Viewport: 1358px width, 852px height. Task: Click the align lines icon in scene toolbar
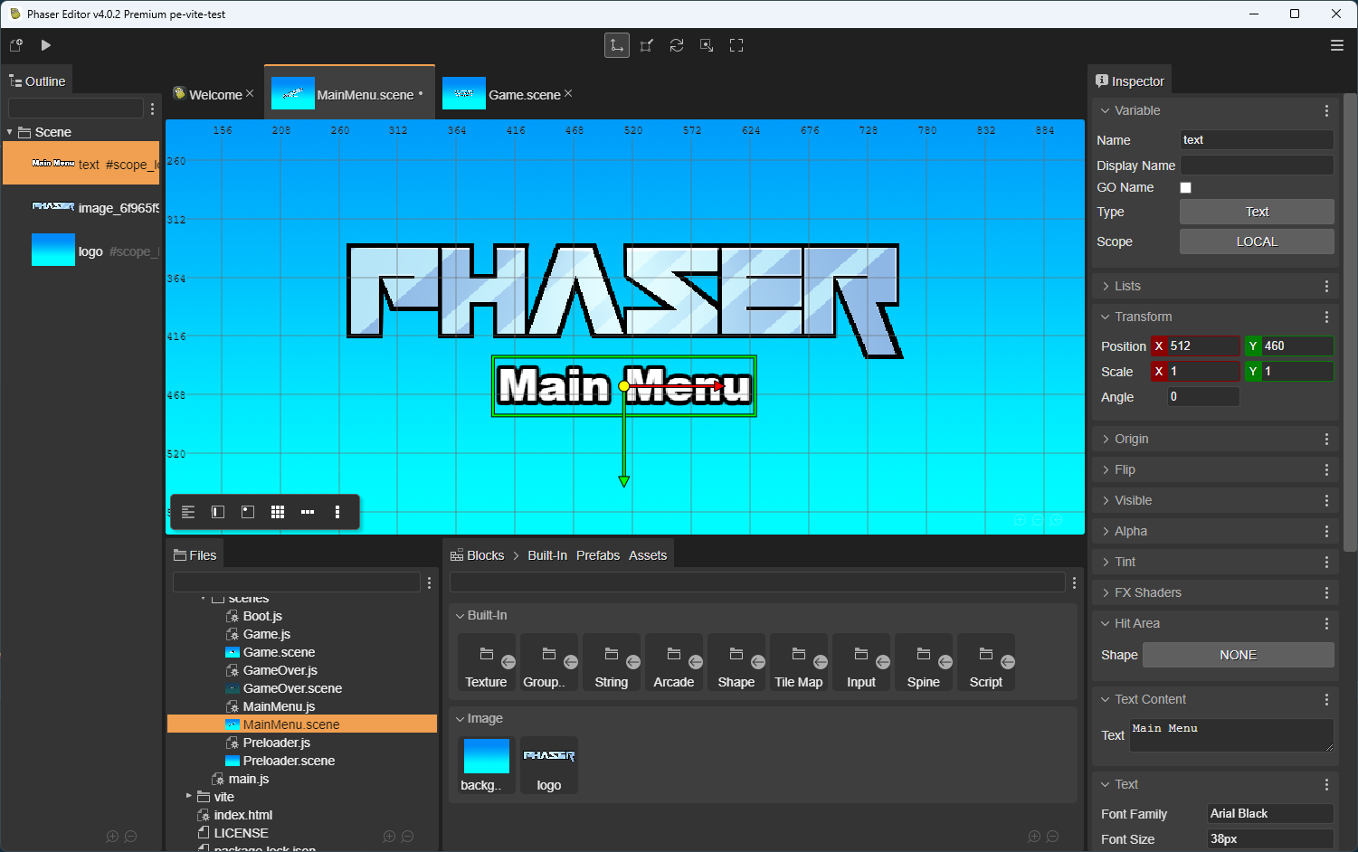pos(188,512)
